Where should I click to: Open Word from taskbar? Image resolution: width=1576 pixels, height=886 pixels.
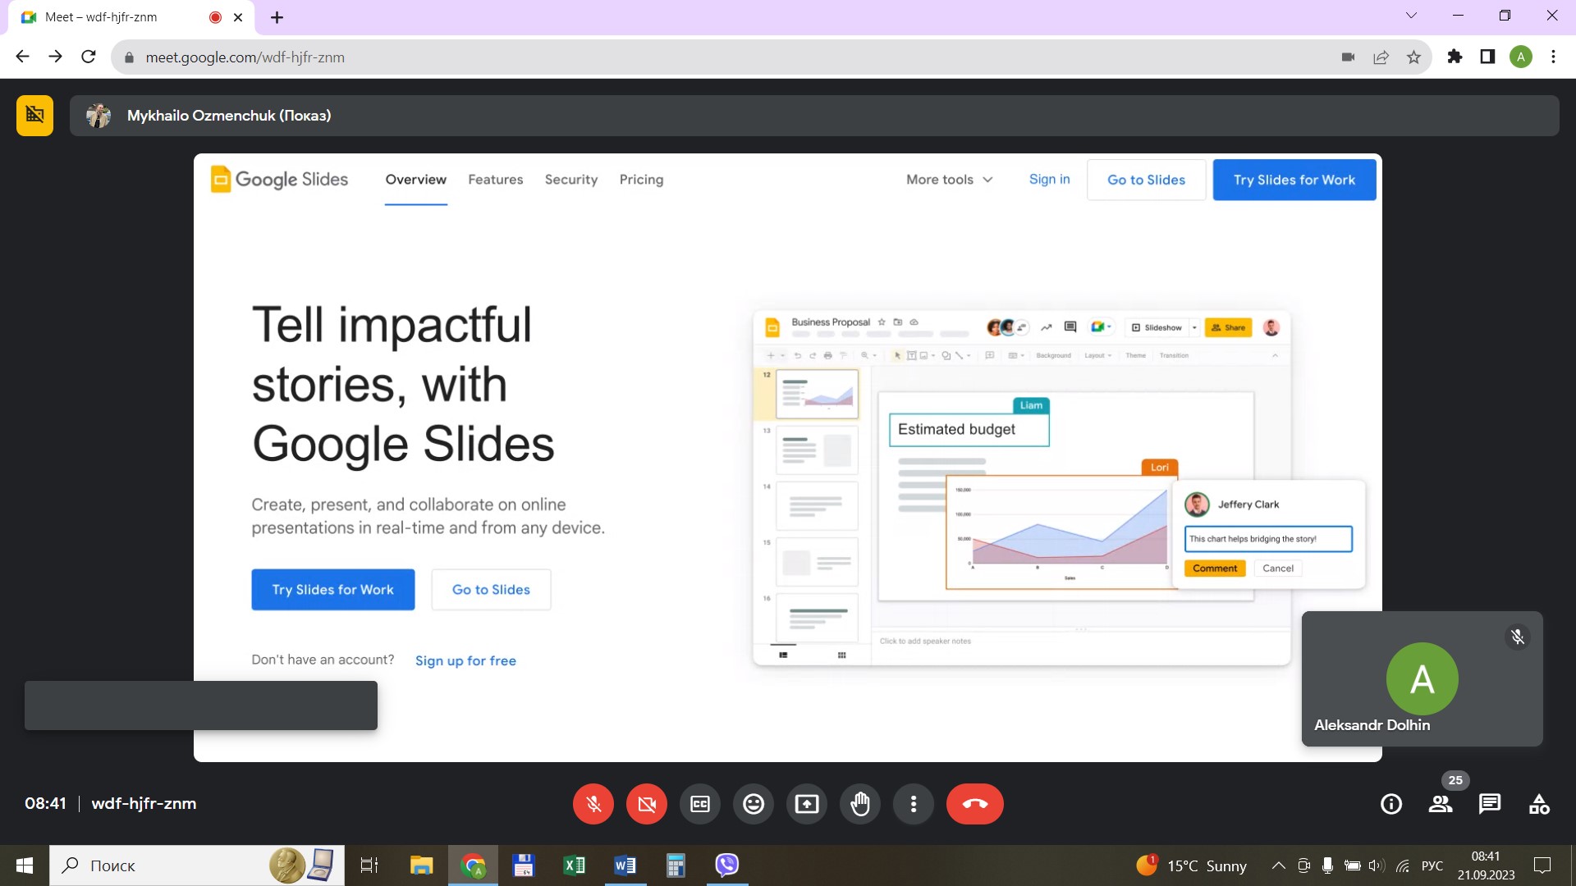(x=625, y=865)
